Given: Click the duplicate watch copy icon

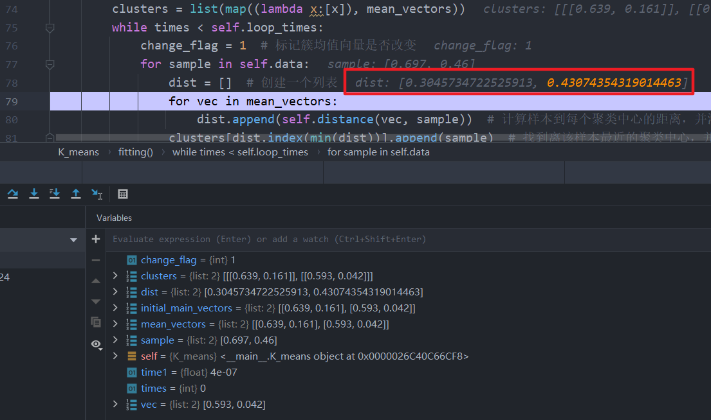Looking at the screenshot, I should coord(96,322).
